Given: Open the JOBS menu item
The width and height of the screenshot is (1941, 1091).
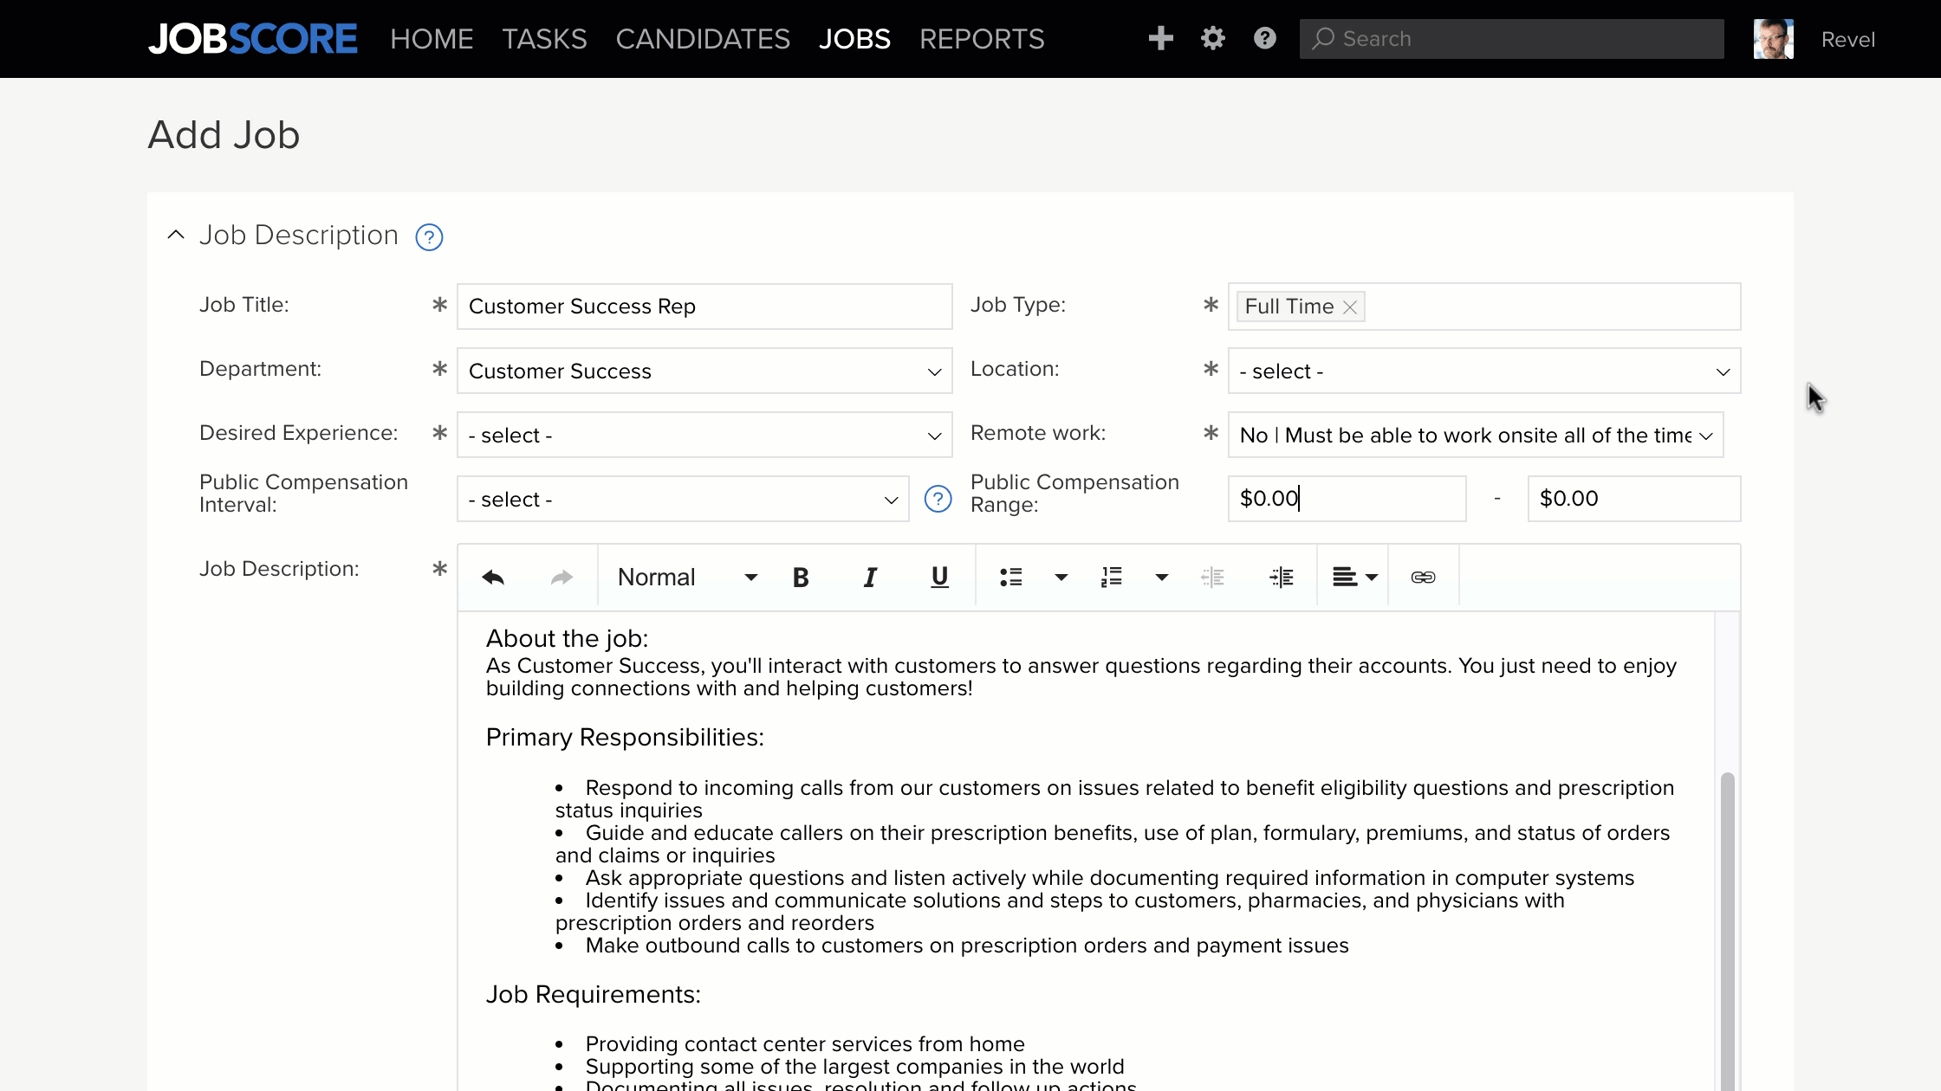Looking at the screenshot, I should (x=854, y=39).
